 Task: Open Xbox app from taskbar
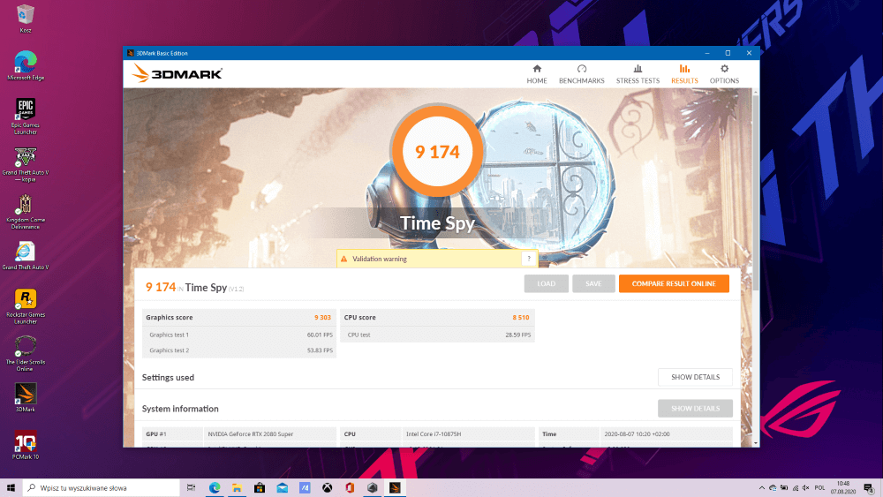click(x=328, y=488)
